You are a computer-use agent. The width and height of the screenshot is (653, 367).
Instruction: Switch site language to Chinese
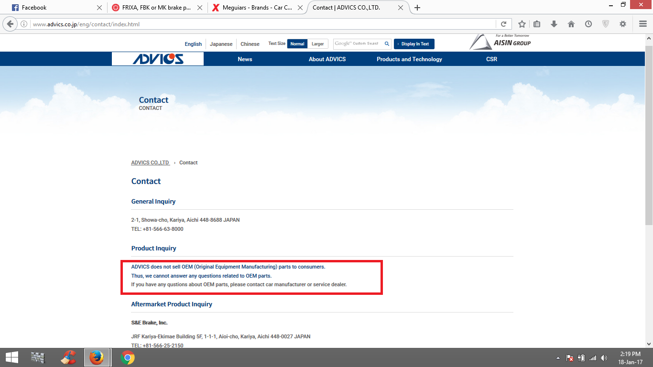(x=250, y=44)
